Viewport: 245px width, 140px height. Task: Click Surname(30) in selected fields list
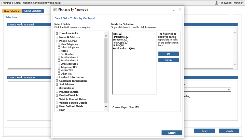coord(120,40)
